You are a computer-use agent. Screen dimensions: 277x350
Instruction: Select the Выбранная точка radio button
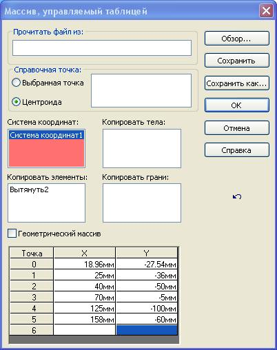click(x=16, y=83)
